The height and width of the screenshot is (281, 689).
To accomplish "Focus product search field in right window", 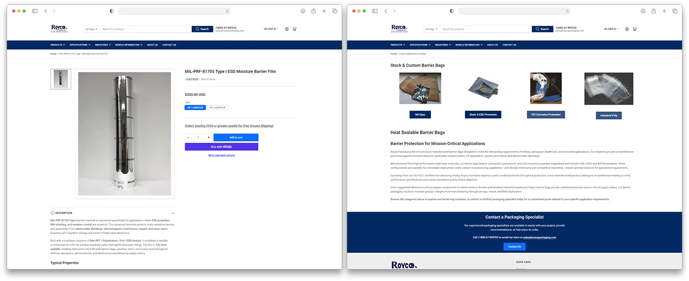I will [x=486, y=29].
